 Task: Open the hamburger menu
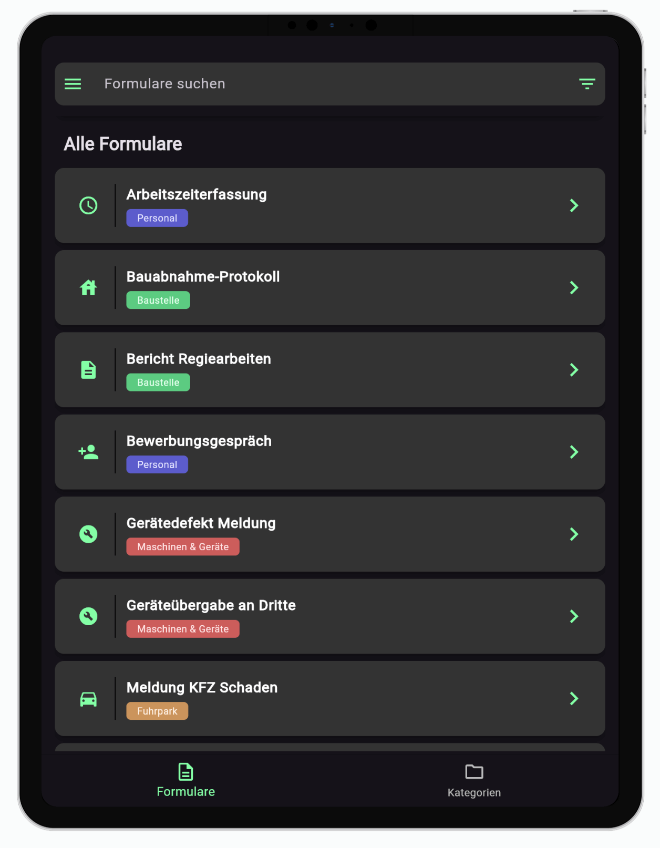73,84
